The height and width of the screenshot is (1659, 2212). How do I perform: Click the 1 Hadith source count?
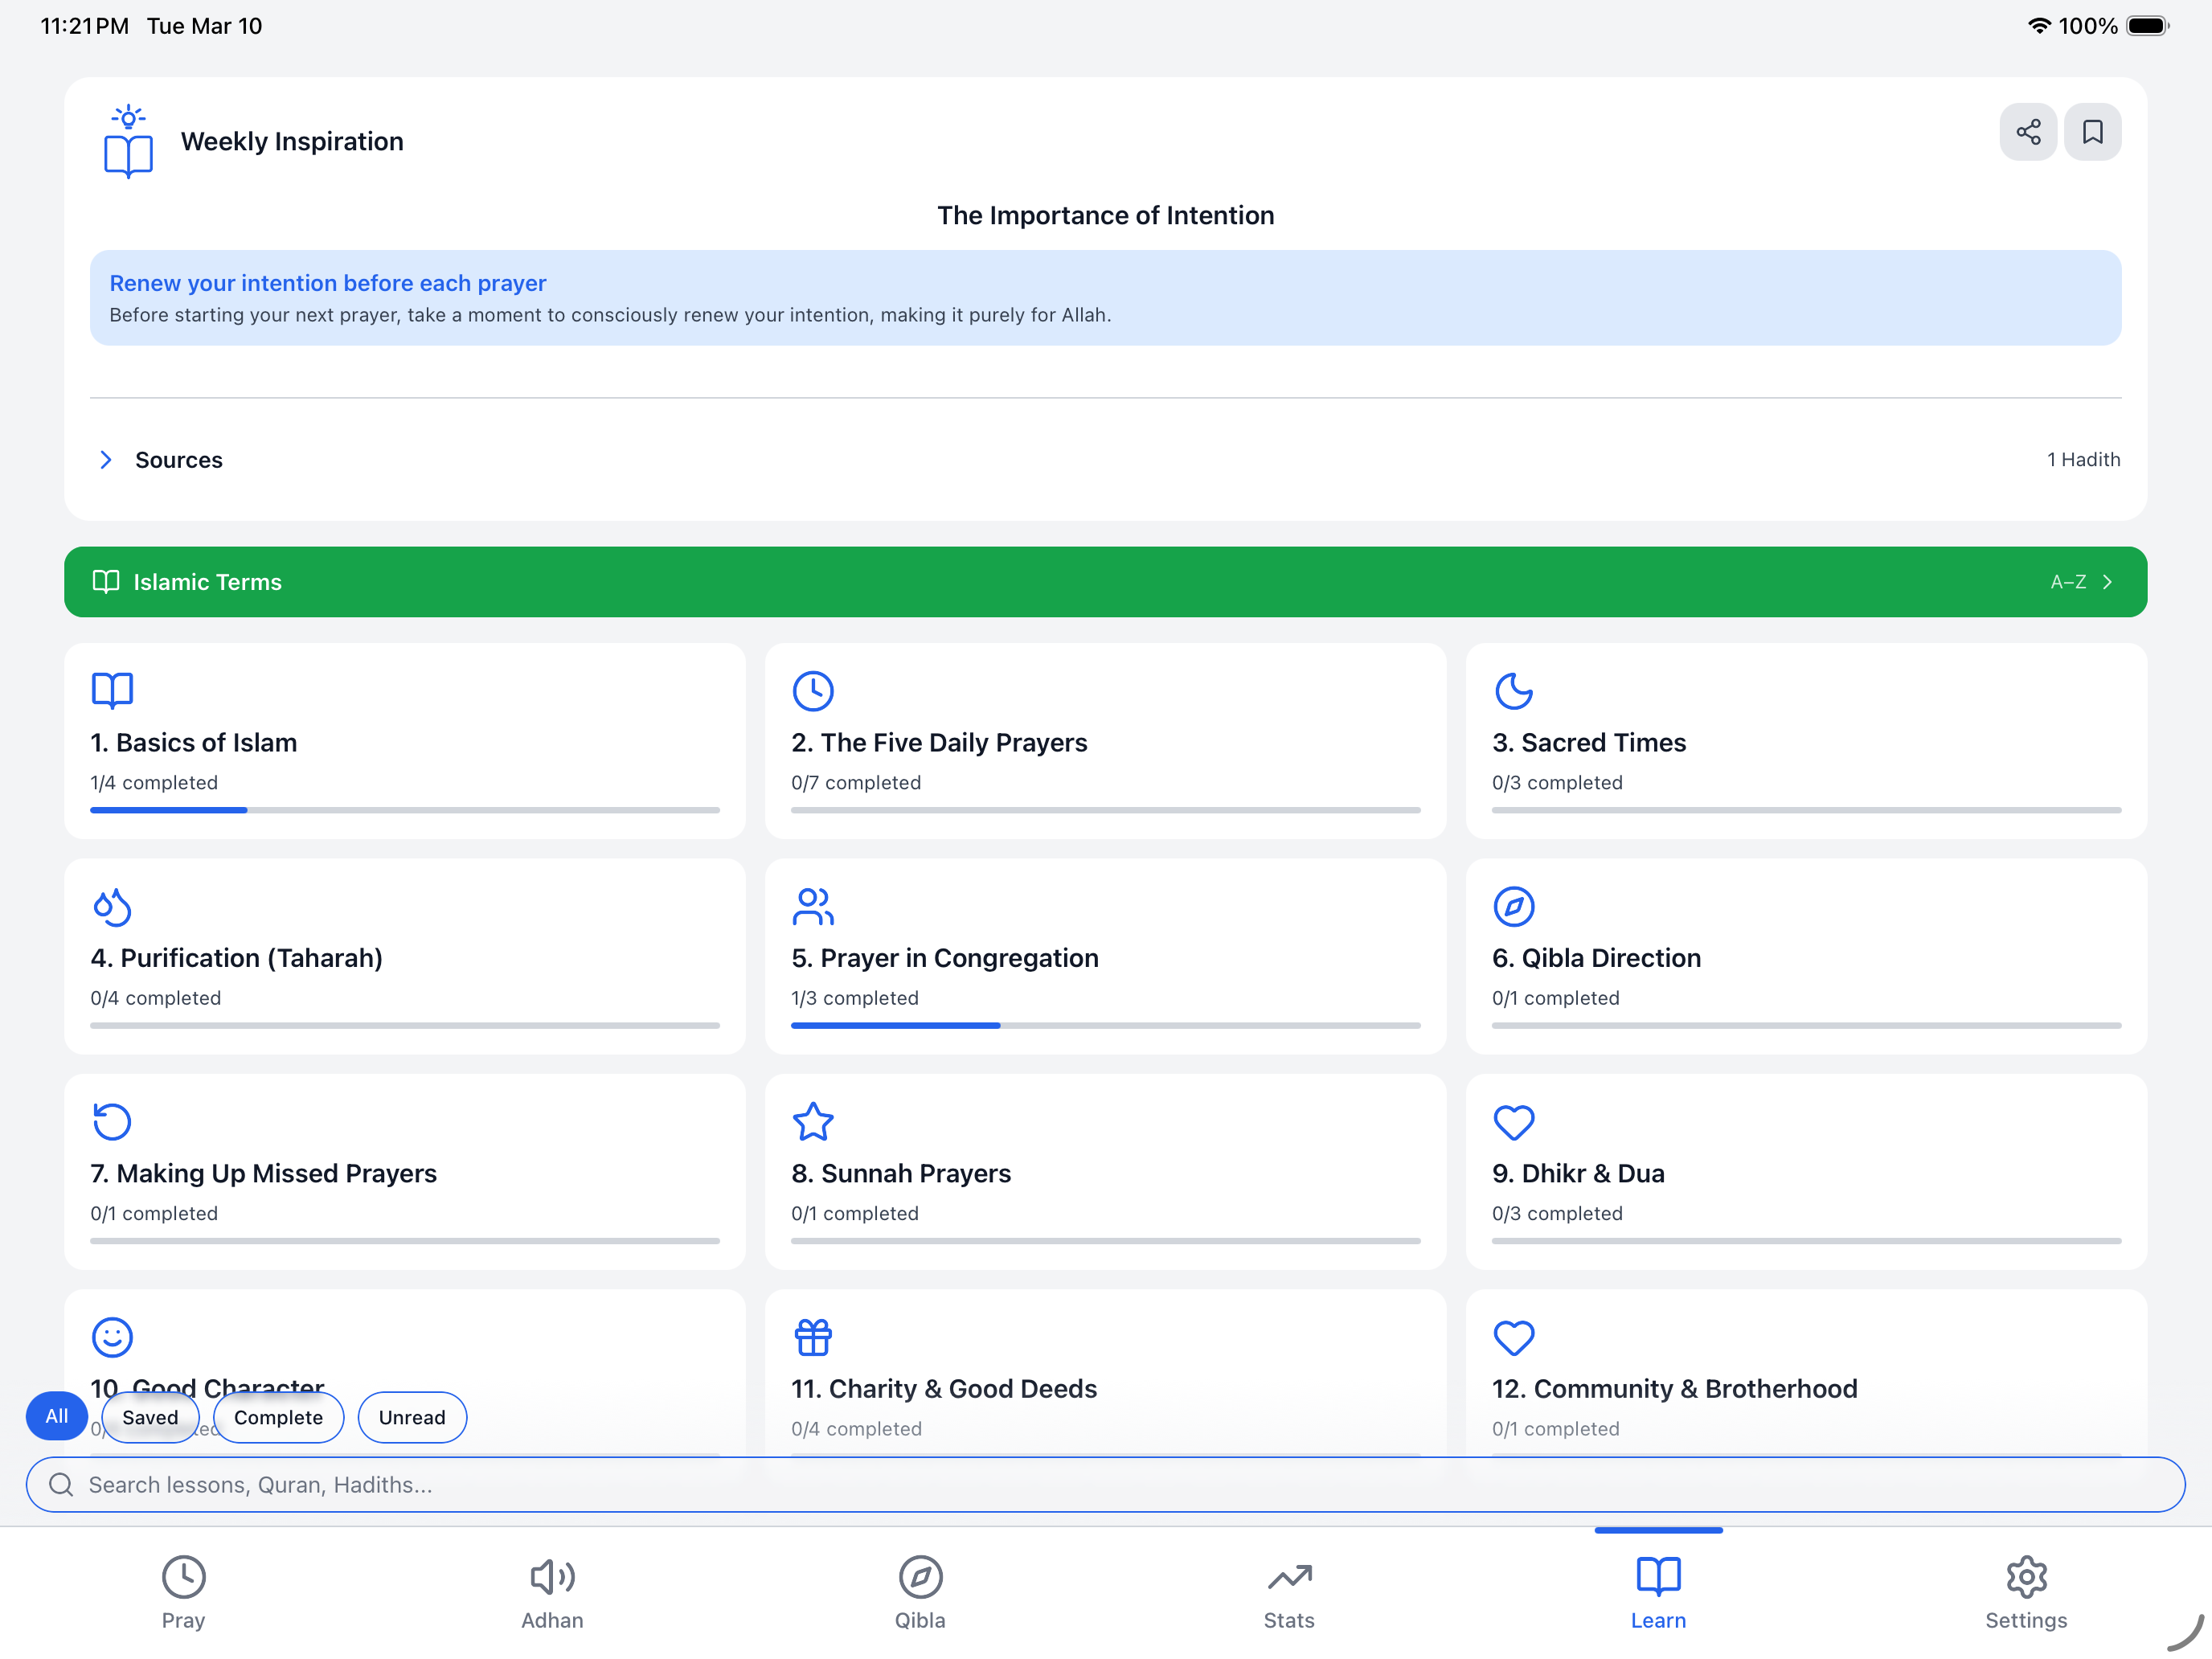tap(2083, 460)
